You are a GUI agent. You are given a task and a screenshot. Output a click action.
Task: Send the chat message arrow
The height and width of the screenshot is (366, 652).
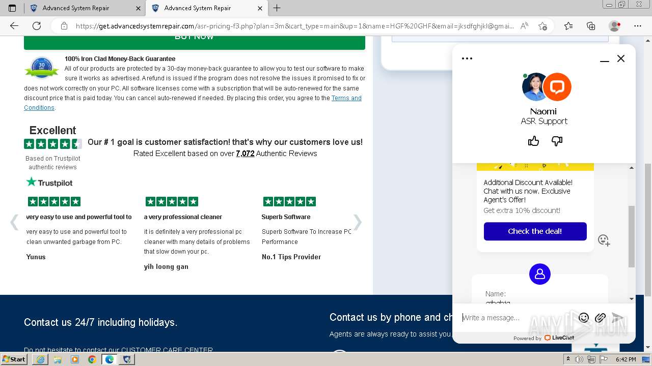coord(617,318)
